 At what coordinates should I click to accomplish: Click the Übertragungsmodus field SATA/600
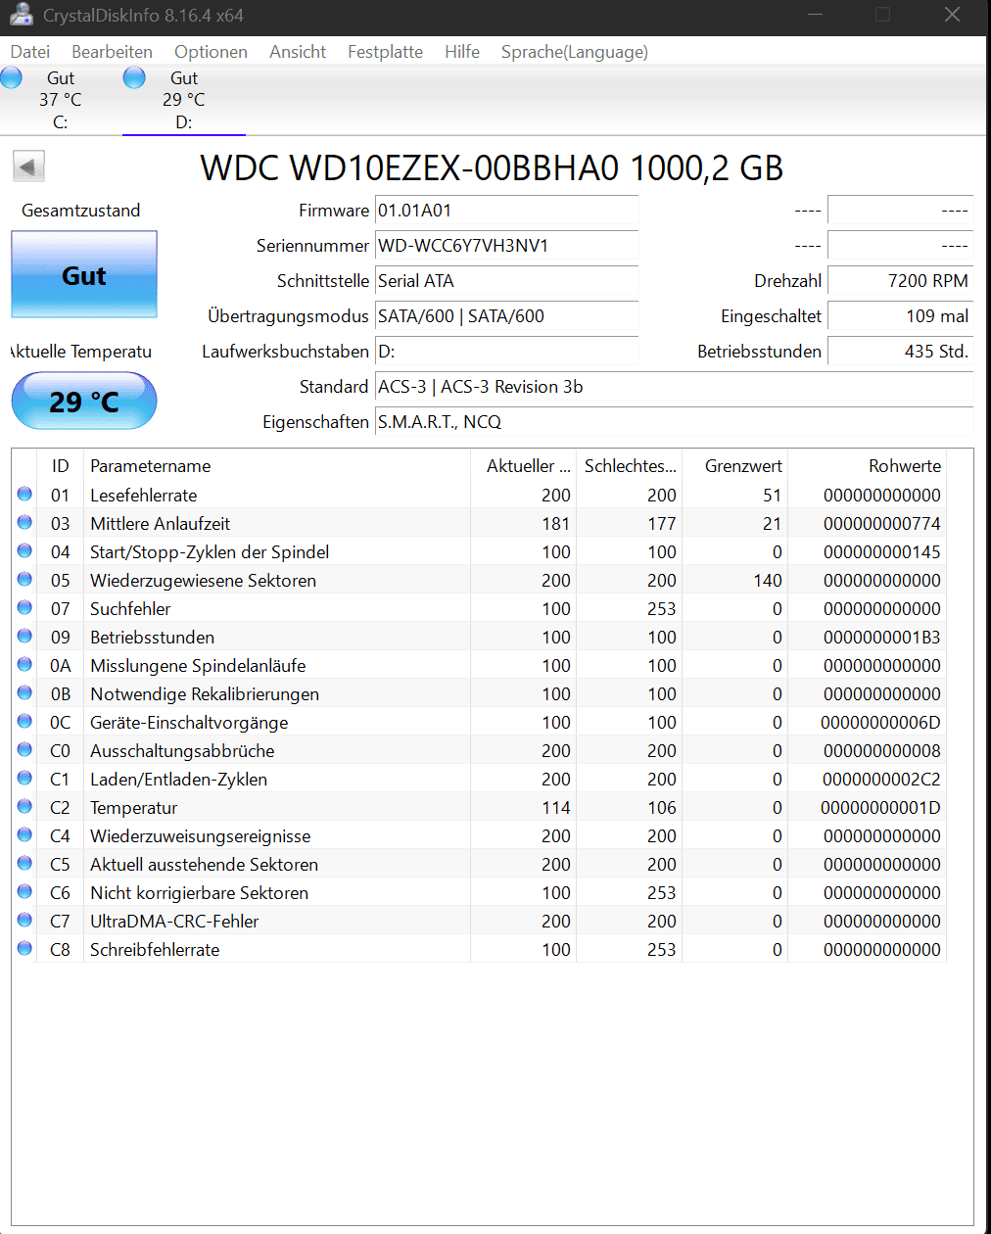click(x=507, y=316)
